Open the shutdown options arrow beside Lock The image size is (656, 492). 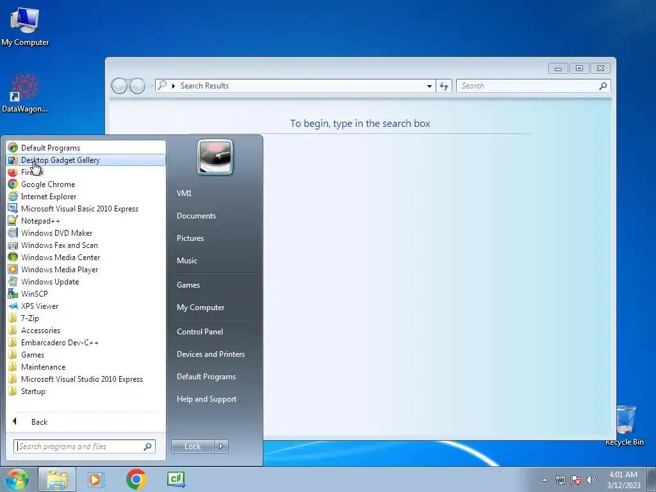click(221, 447)
